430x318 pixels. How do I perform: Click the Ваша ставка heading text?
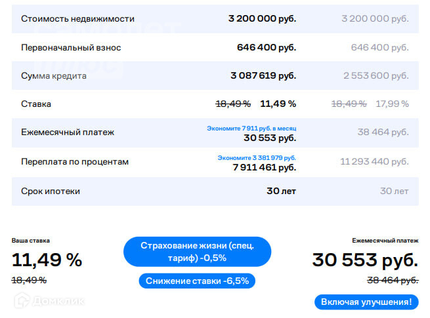pyautogui.click(x=30, y=241)
